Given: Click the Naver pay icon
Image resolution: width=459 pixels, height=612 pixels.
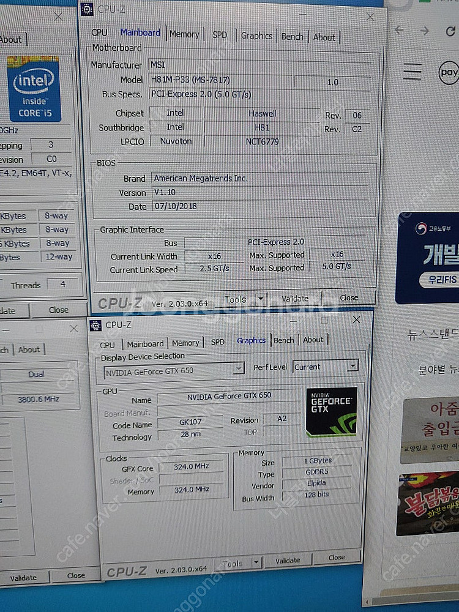Looking at the screenshot, I should click(449, 73).
